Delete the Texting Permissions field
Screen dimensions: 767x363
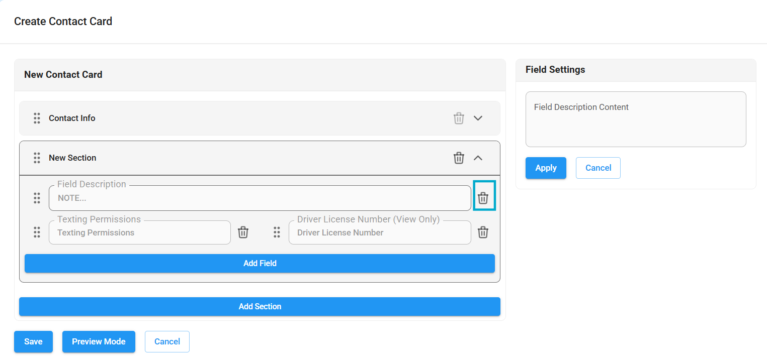tap(243, 232)
